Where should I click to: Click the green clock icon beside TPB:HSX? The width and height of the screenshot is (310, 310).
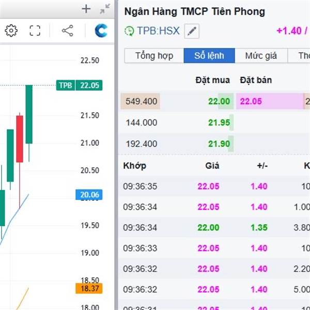(x=129, y=31)
